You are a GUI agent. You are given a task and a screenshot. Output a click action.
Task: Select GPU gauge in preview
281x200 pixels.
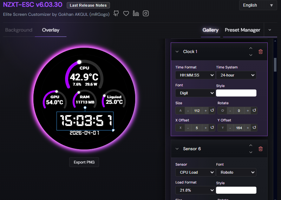pyautogui.click(x=55, y=100)
